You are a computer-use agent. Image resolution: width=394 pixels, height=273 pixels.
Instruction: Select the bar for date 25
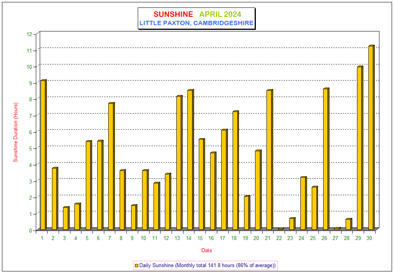(314, 208)
